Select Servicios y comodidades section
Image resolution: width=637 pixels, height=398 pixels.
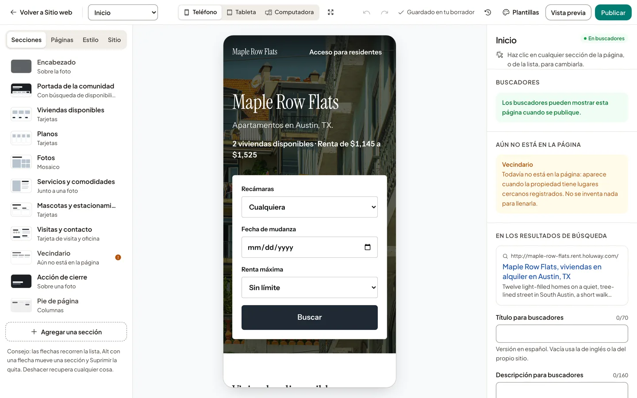[x=66, y=186]
